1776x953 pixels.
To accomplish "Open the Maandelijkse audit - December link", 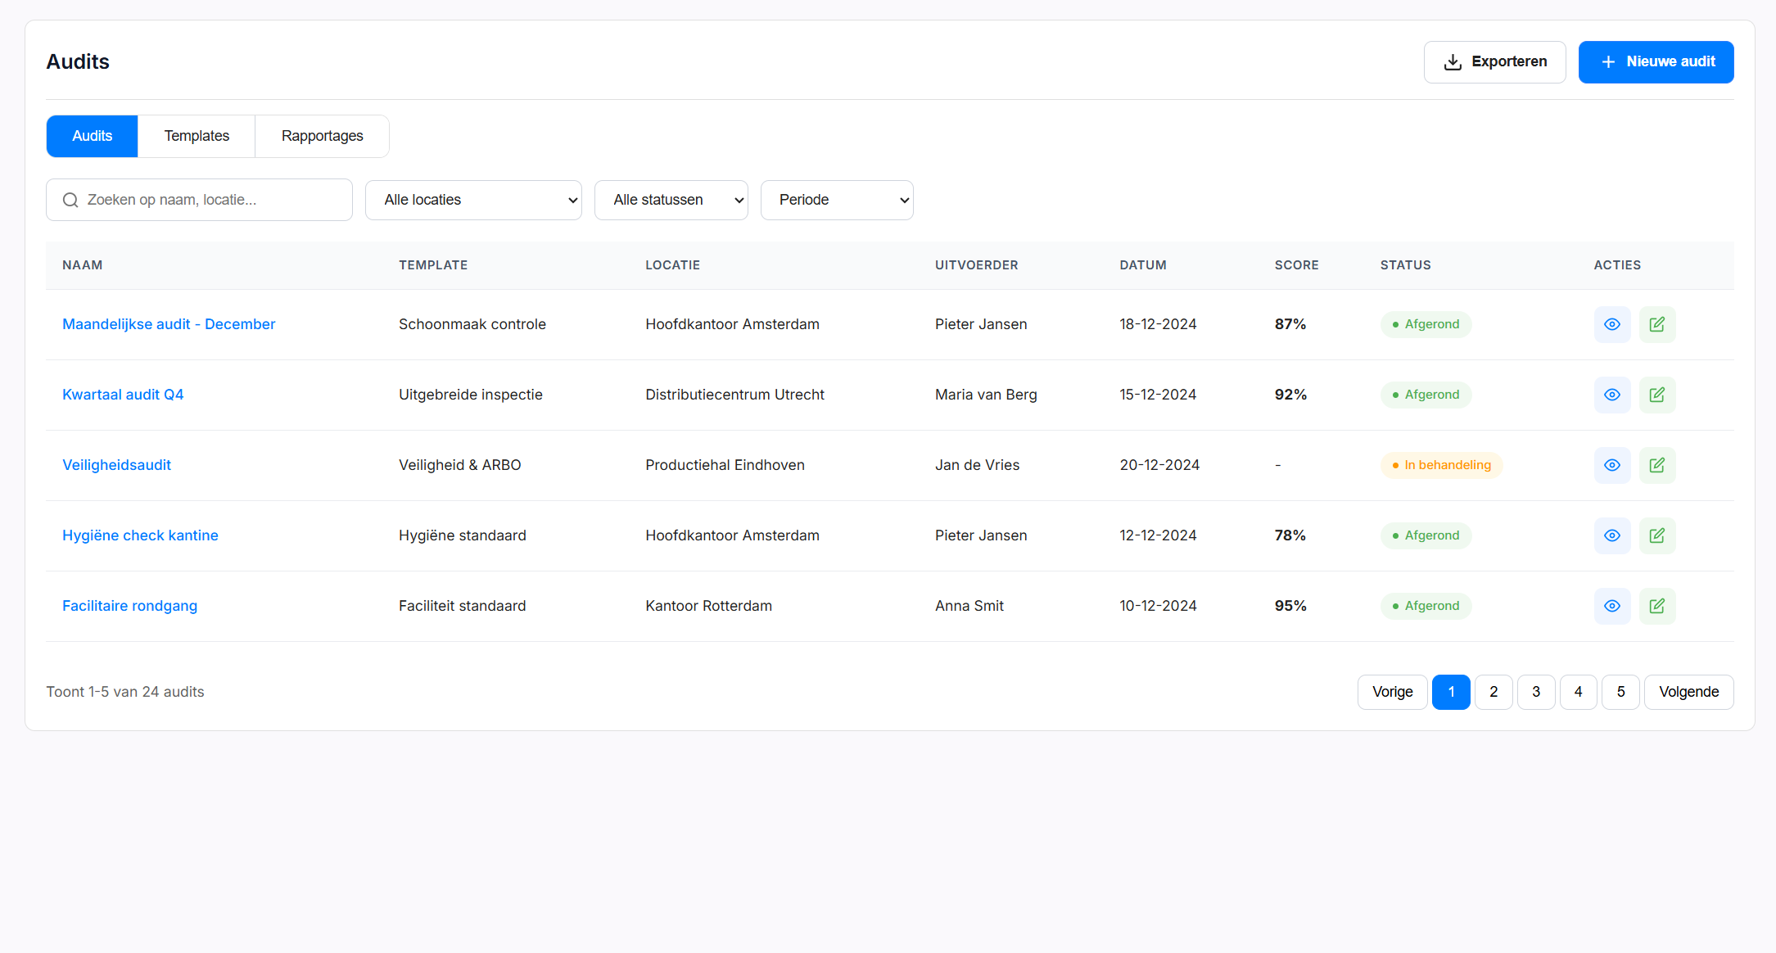I will coord(169,324).
